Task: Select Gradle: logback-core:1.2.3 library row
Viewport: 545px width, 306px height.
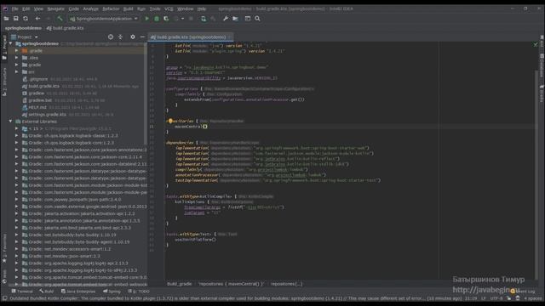Action: [71, 143]
